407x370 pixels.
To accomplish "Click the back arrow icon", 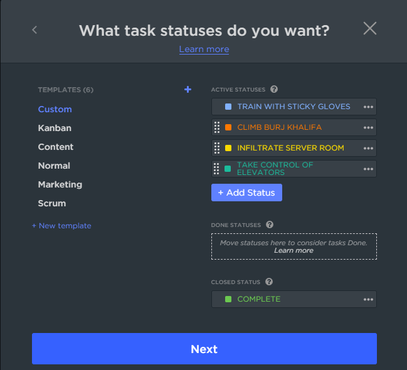I will pos(34,29).
